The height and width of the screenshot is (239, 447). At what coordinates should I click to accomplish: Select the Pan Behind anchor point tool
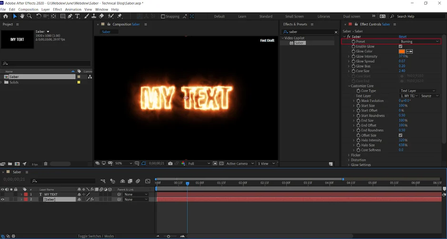tap(53, 16)
